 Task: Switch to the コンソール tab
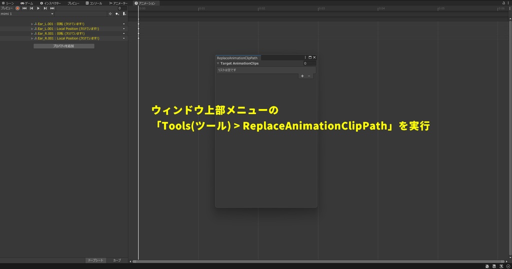[94, 3]
